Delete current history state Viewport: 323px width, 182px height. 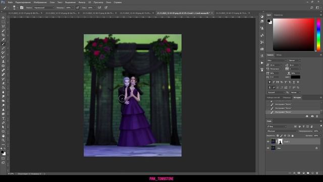[317, 116]
